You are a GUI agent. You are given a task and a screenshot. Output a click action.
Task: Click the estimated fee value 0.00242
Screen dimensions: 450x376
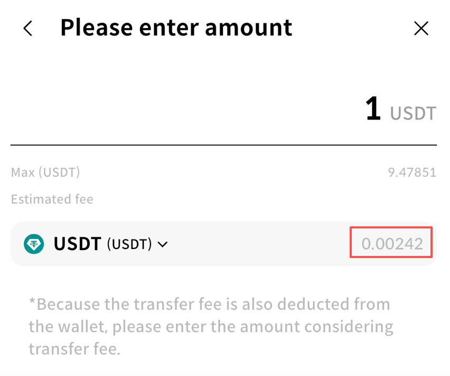[x=392, y=244]
